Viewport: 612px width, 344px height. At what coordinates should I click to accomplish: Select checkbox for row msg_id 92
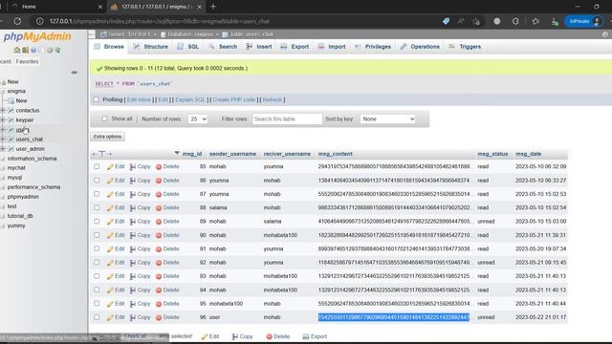(97, 263)
